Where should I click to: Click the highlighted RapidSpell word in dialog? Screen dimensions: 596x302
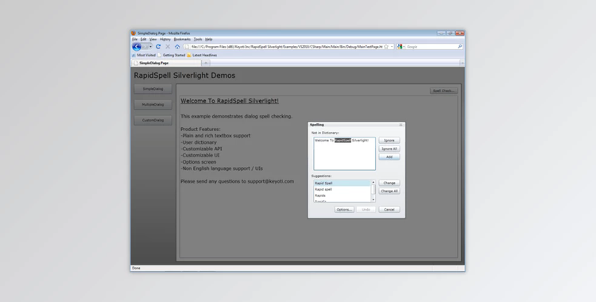tap(343, 141)
